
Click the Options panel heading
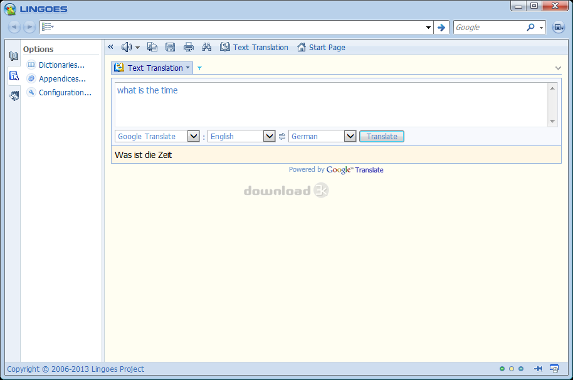(x=38, y=50)
